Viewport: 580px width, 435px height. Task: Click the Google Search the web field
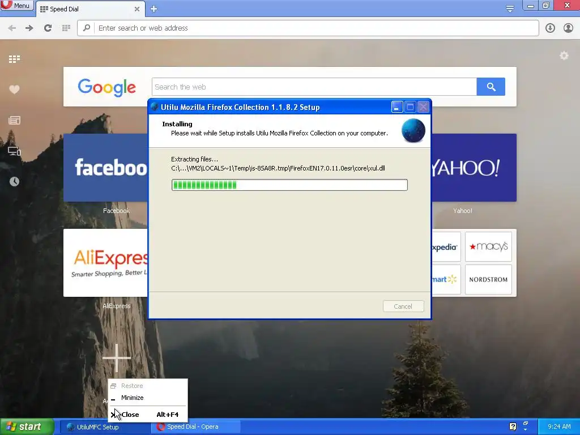(x=314, y=87)
